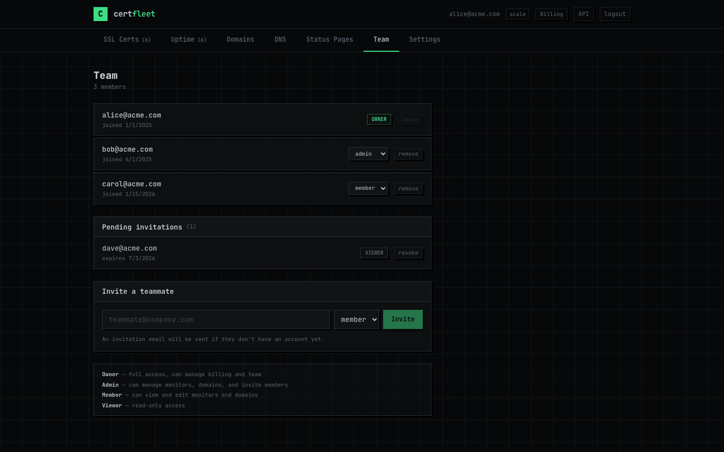Click alice@acme.com in the member list
The width and height of the screenshot is (724, 452).
click(x=132, y=116)
